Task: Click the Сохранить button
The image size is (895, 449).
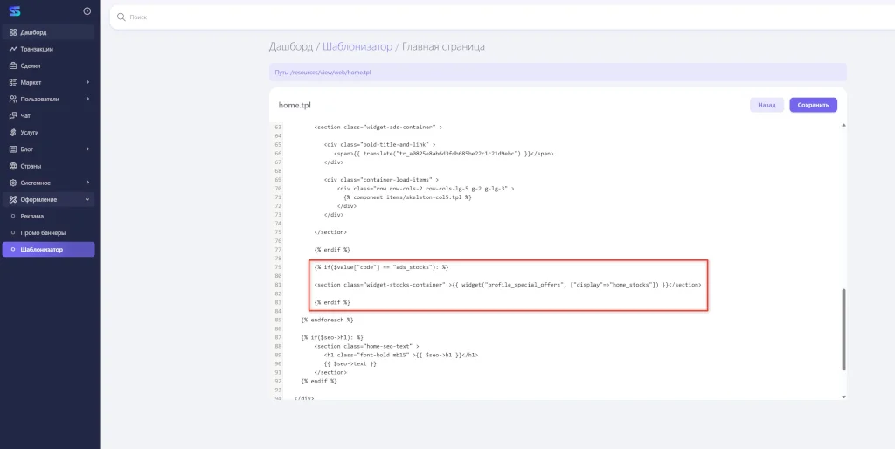Action: (813, 105)
